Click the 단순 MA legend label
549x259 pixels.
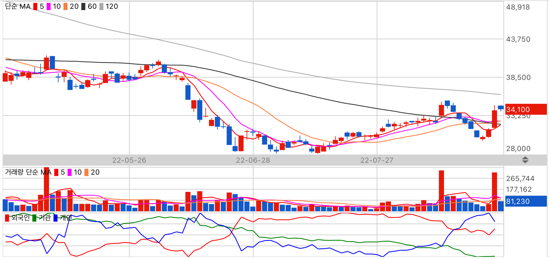tap(18, 6)
